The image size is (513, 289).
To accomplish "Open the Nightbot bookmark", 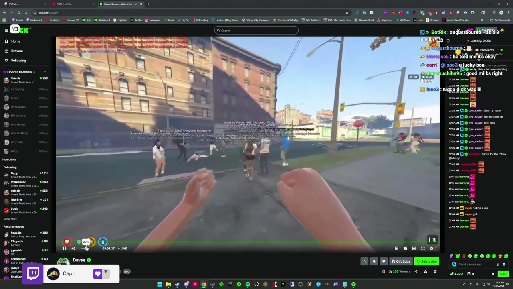I will tap(120, 20).
